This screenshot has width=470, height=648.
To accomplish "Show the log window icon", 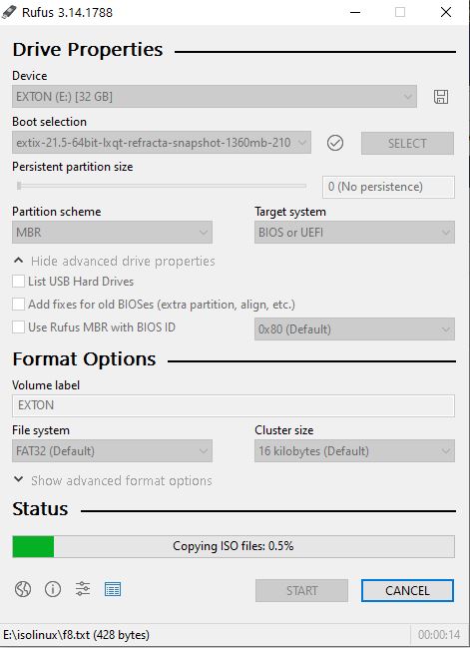I will (x=113, y=589).
